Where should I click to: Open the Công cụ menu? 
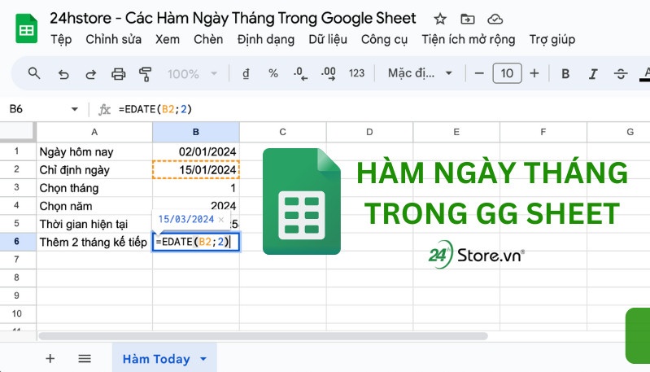pyautogui.click(x=384, y=39)
